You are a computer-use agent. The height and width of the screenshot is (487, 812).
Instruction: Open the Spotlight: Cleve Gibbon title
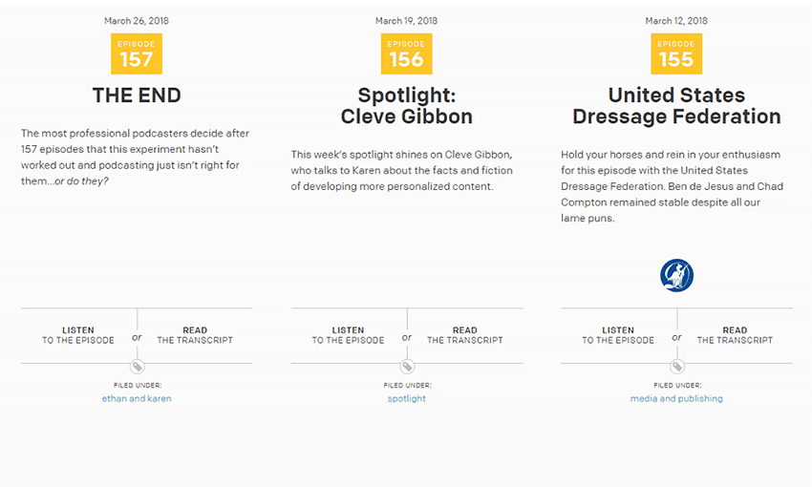pos(407,106)
